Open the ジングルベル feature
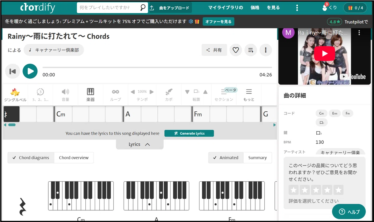 15,95
